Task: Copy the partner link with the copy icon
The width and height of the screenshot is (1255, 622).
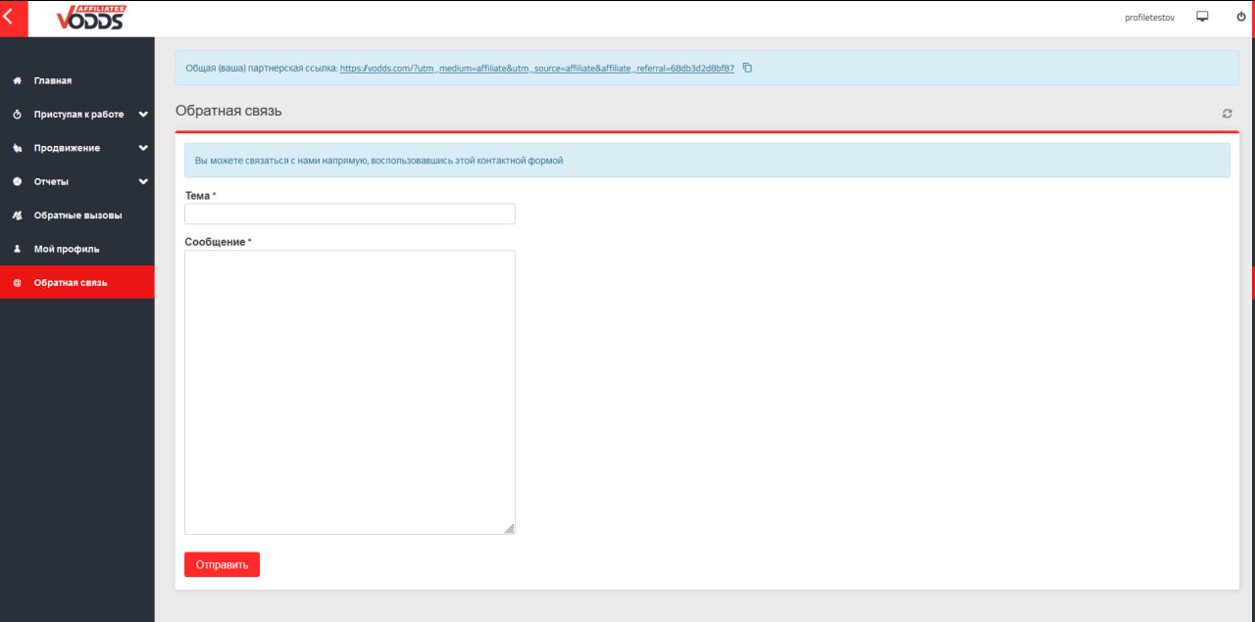Action: [x=747, y=68]
